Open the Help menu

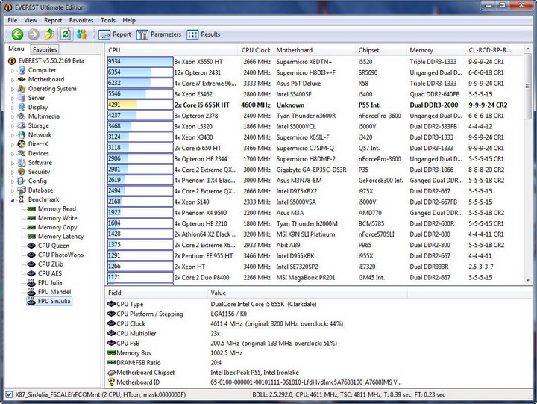pyautogui.click(x=129, y=20)
